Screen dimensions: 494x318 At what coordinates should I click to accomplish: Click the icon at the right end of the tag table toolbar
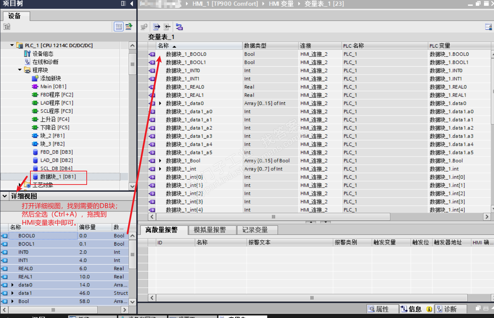tap(488, 27)
